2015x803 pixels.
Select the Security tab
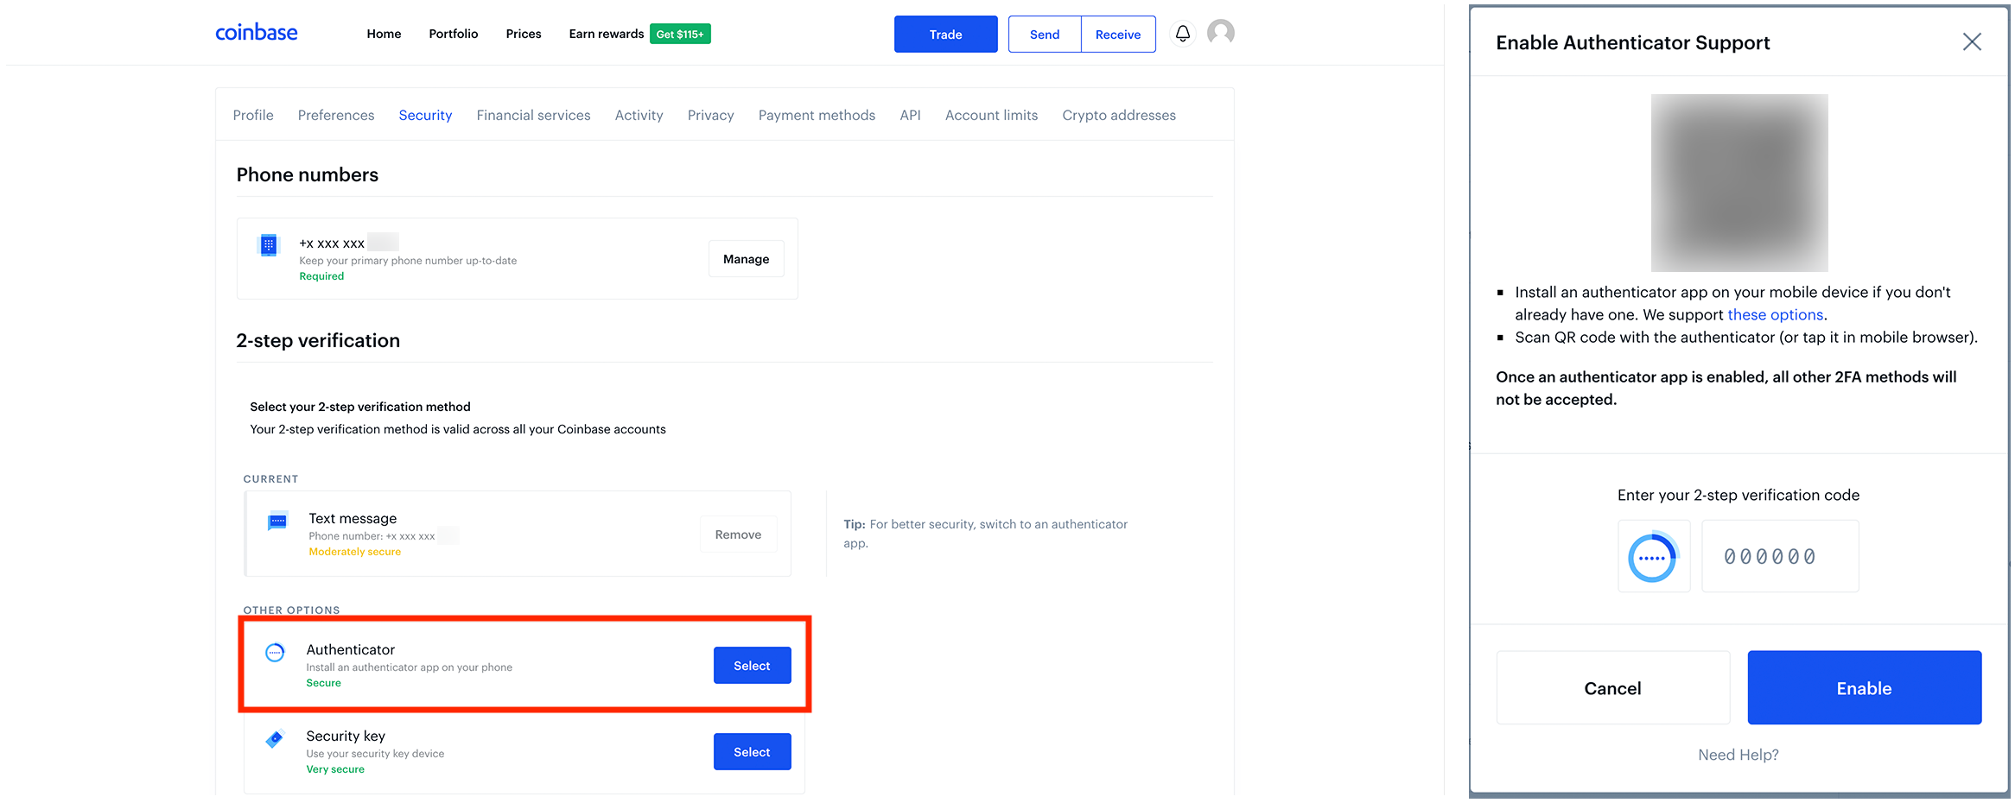[x=425, y=115]
